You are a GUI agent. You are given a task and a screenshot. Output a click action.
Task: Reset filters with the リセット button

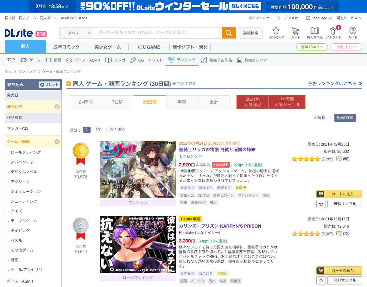(x=49, y=85)
